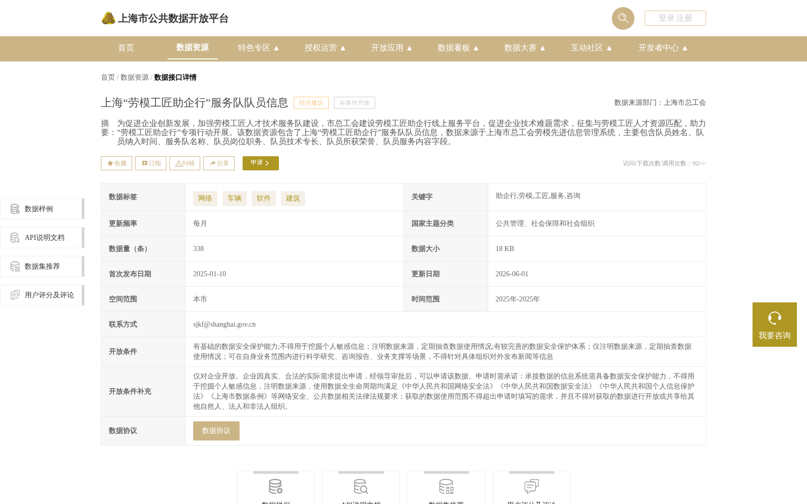
Task: Open the bottom 数据样例 tab card icon
Action: point(276,487)
